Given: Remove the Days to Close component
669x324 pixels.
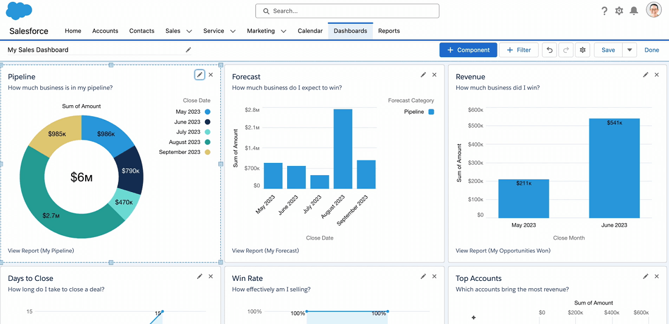Looking at the screenshot, I should point(211,276).
